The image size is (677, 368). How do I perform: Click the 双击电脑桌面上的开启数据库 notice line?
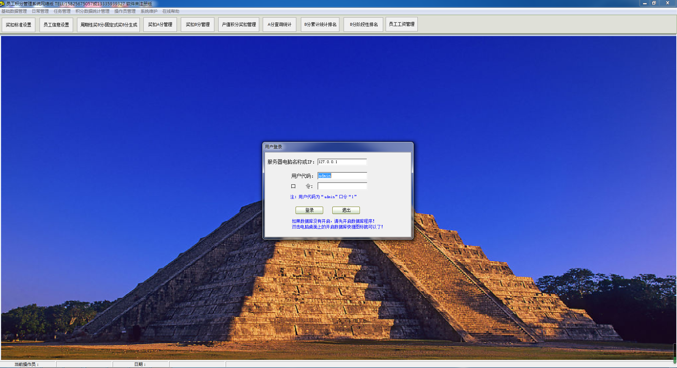tap(337, 227)
